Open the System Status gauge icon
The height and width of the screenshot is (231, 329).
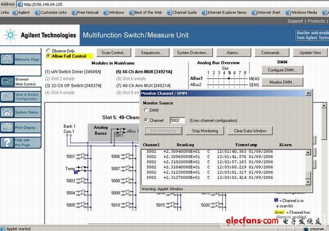[8, 112]
